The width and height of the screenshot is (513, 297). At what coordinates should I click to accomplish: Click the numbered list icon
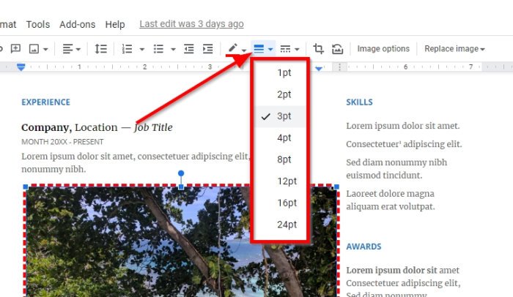point(127,49)
